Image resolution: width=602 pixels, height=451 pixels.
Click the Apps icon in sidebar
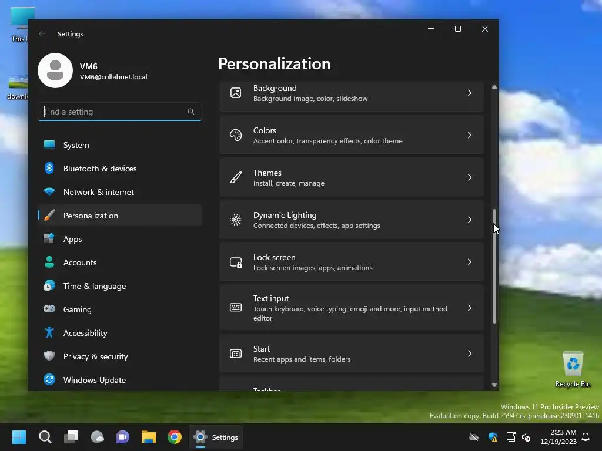click(x=49, y=238)
